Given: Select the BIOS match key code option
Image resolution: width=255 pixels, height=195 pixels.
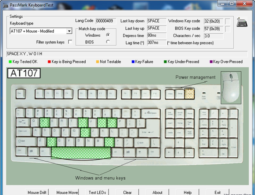Looking at the screenshot, I should [108, 42].
